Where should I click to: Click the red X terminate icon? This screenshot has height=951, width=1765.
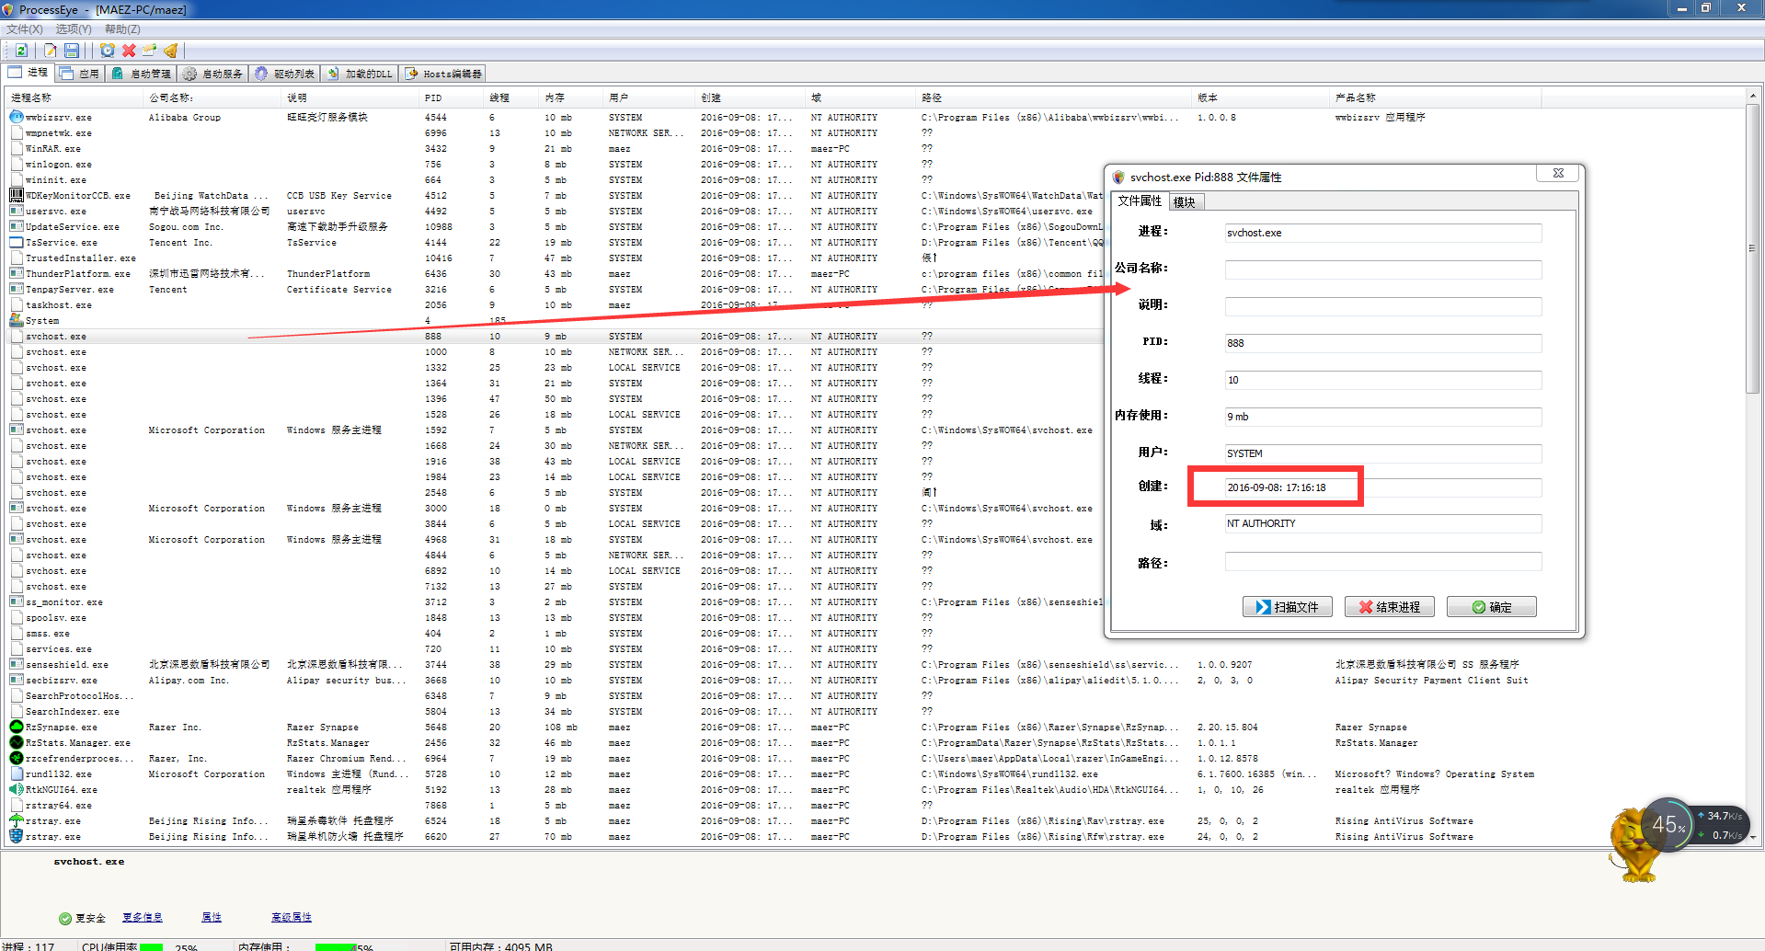point(129,51)
